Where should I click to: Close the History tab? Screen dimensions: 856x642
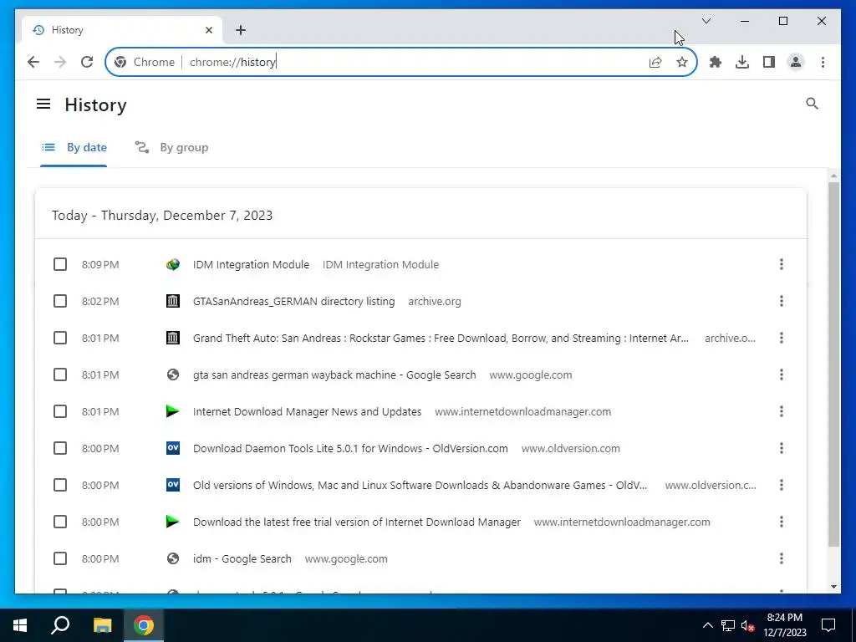click(x=208, y=30)
